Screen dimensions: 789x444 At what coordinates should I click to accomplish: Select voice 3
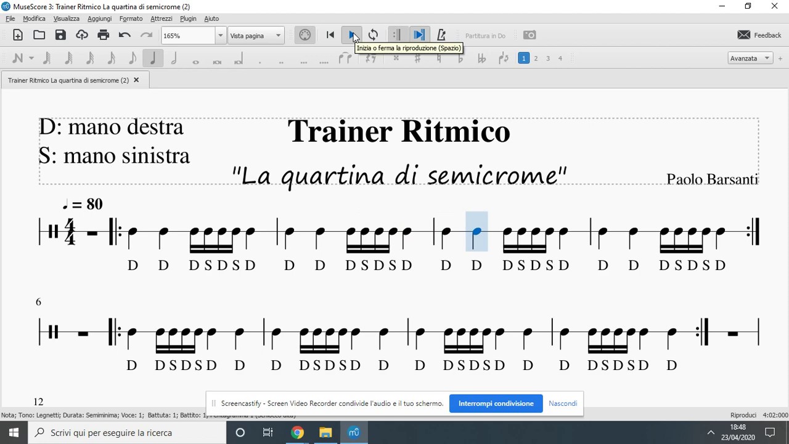548,59
